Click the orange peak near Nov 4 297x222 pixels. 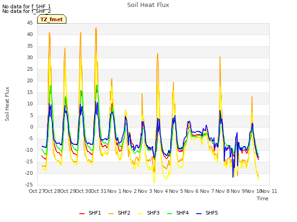(x=158, y=54)
